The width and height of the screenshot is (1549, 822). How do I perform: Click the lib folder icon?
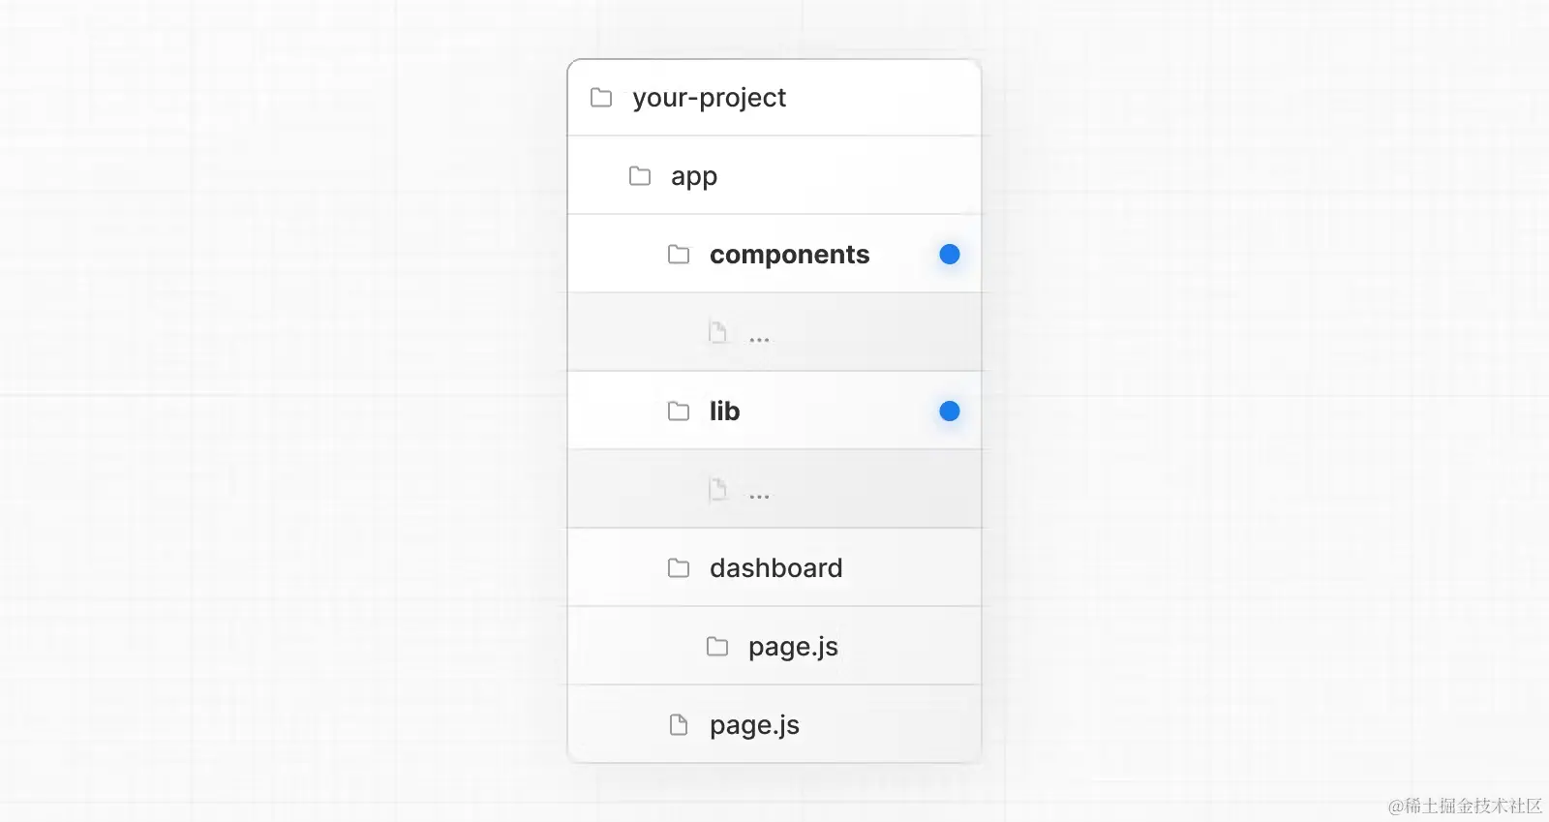pyautogui.click(x=679, y=411)
